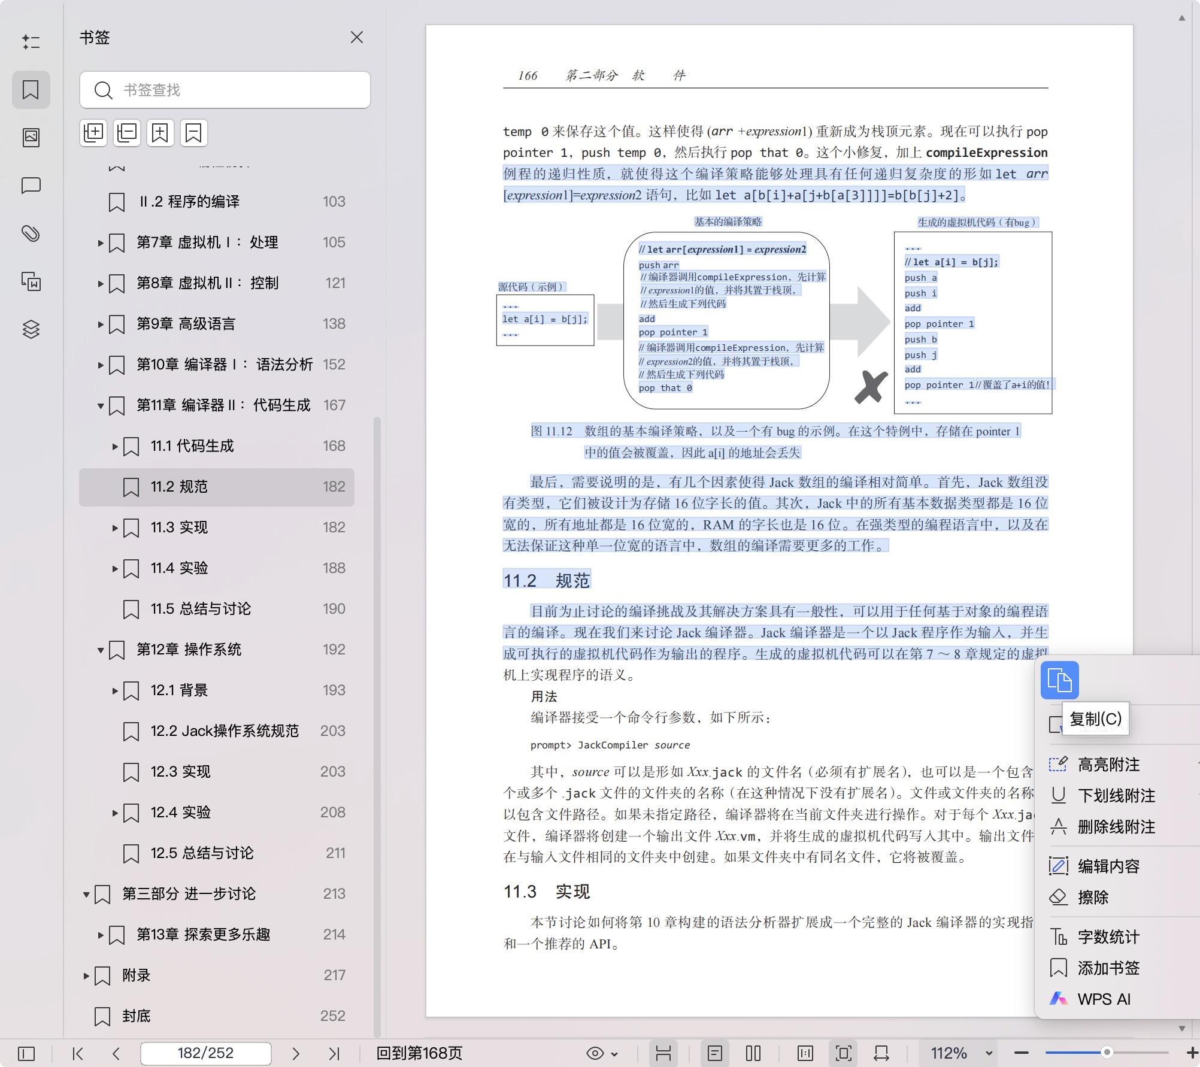This screenshot has height=1067, width=1200.
Task: Collapse the 第11章 编译器Ⅱ bookmark chapter
Action: click(x=99, y=405)
